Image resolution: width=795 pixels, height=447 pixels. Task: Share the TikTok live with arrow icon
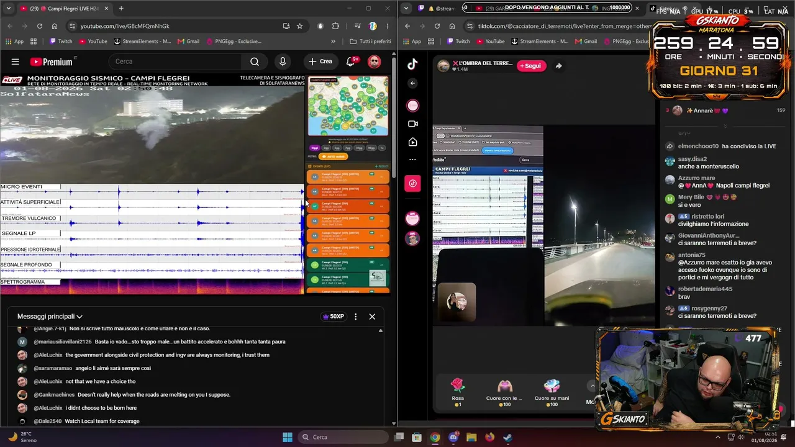tap(558, 66)
